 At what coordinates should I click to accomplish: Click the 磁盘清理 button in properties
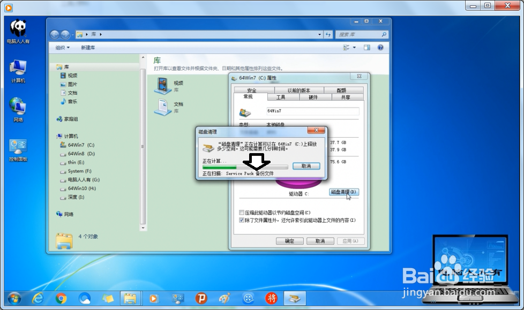point(344,192)
